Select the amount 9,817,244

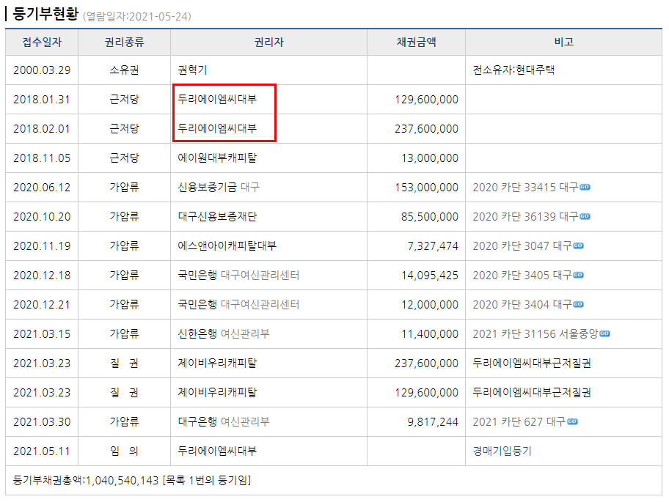[433, 422]
